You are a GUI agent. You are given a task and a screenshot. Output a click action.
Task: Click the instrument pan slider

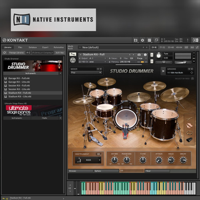[x=164, y=62]
